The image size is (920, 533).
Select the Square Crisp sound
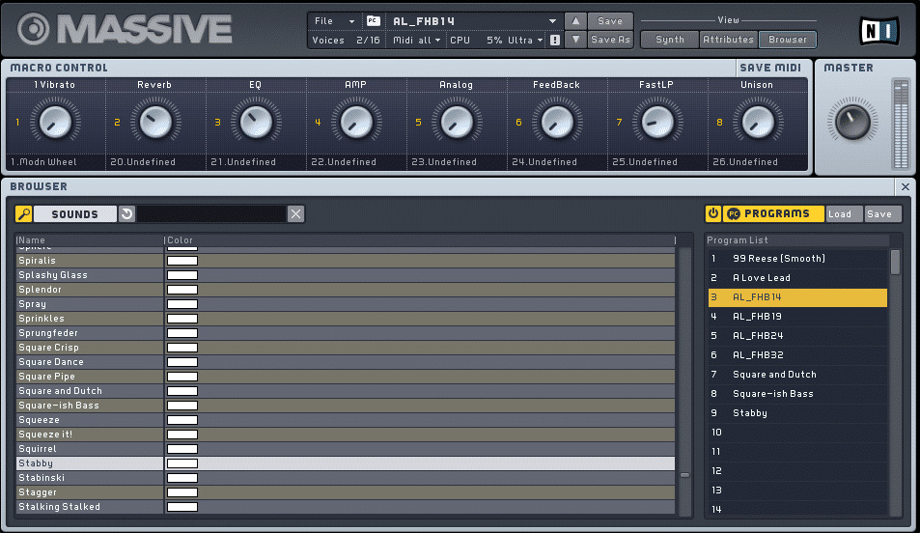click(345, 348)
